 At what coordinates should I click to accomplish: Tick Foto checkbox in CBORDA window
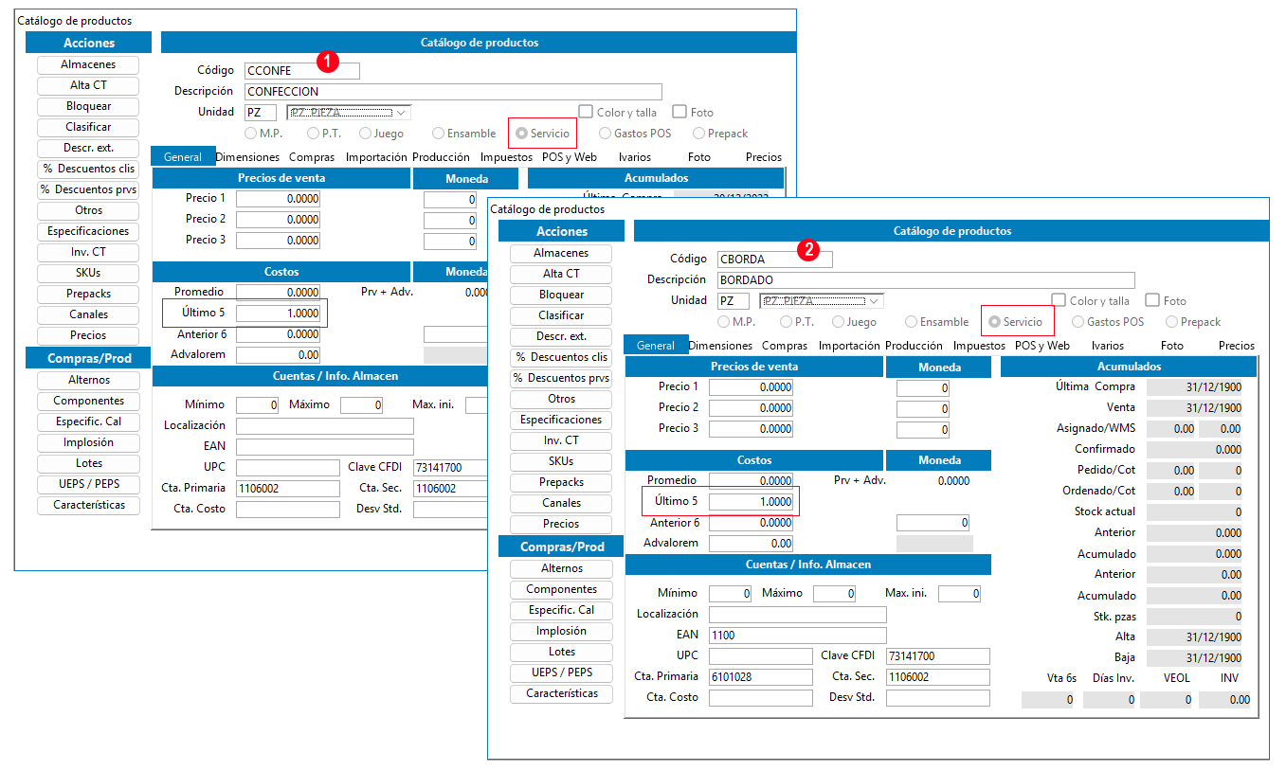1152,300
